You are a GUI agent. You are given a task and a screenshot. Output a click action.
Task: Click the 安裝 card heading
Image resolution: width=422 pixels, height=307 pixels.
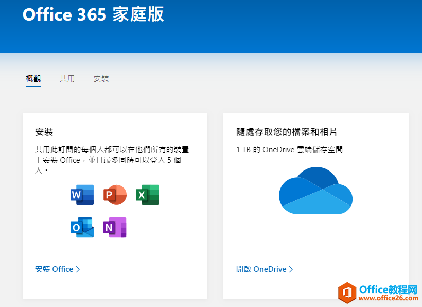tap(44, 132)
